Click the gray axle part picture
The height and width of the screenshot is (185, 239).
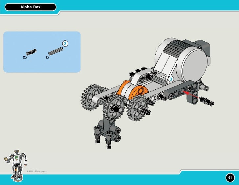[55, 51]
